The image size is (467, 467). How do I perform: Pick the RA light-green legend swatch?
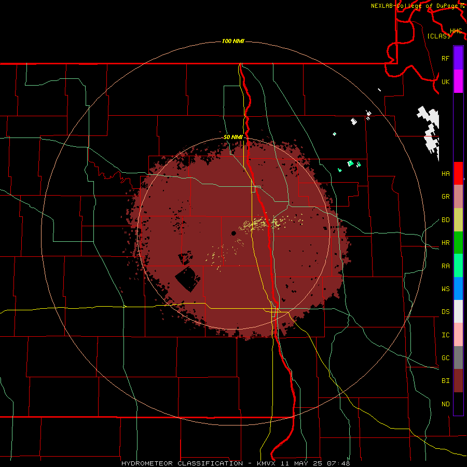pyautogui.click(x=458, y=266)
